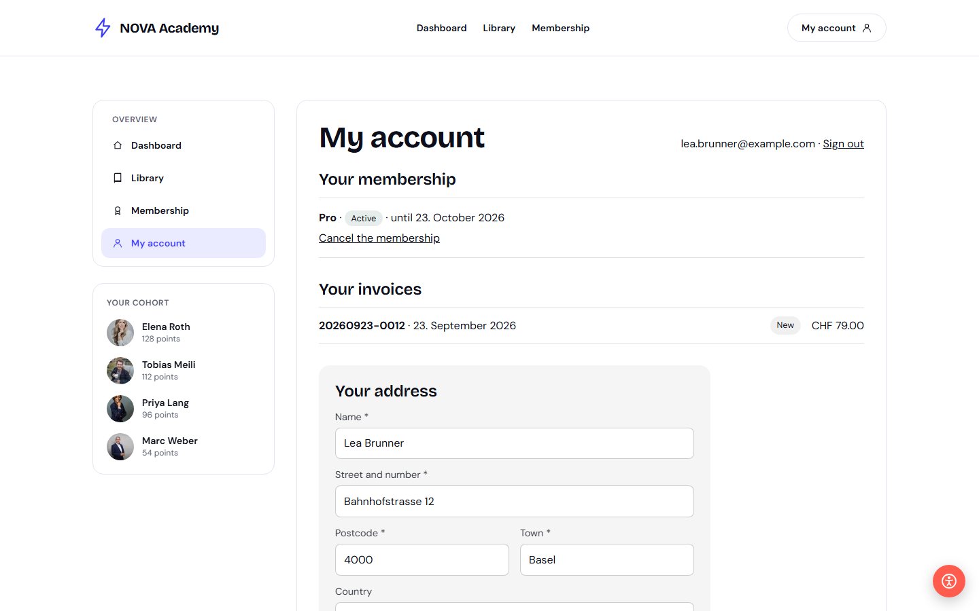The width and height of the screenshot is (979, 611).
Task: Click the lea.brunner@example.com email text
Action: [748, 144]
